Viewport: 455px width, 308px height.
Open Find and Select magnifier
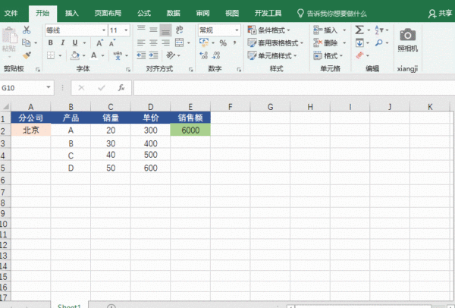(378, 42)
